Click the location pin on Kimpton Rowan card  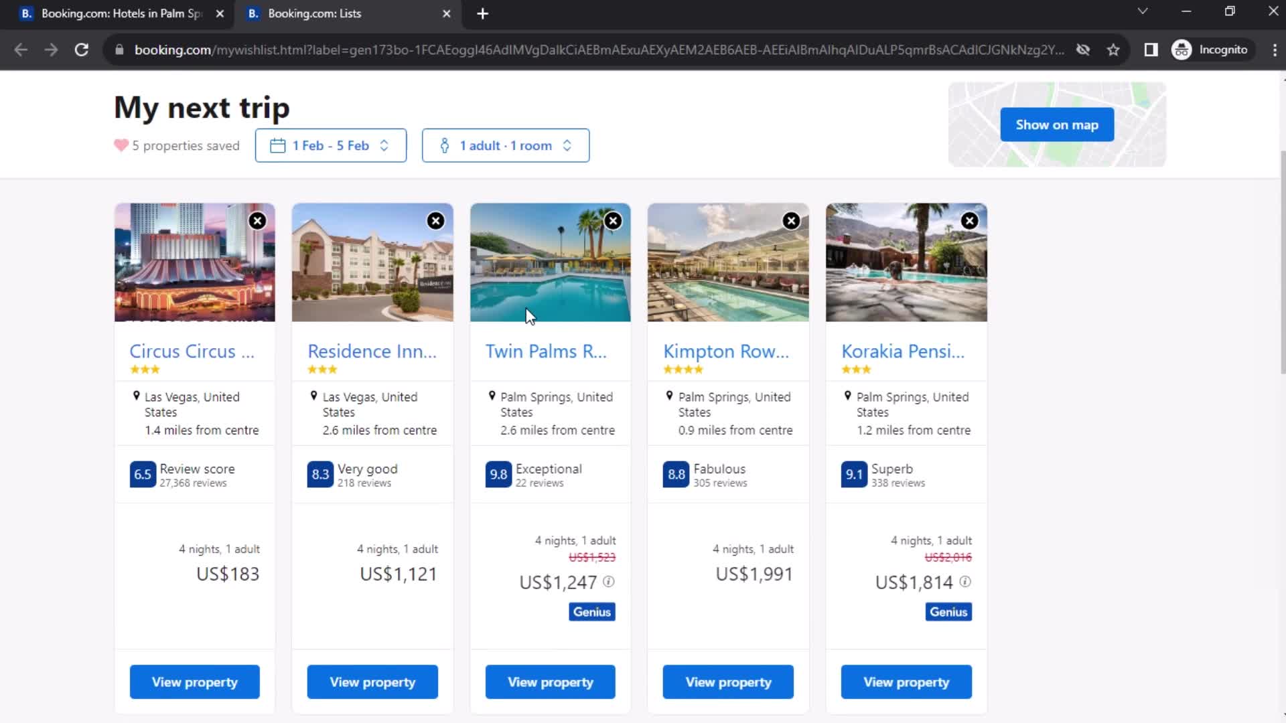pyautogui.click(x=669, y=396)
